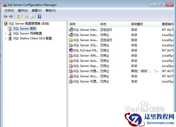176x127 pixels.
Task: Click the Sql Server Configuration Manager title bar icon
Action: click(x=5, y=5)
